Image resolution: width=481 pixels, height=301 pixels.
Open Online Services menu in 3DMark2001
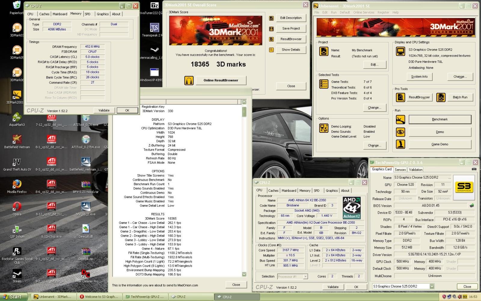[363, 12]
